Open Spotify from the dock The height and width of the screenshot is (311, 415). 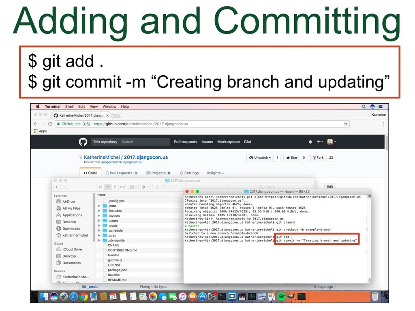pyautogui.click(x=281, y=296)
